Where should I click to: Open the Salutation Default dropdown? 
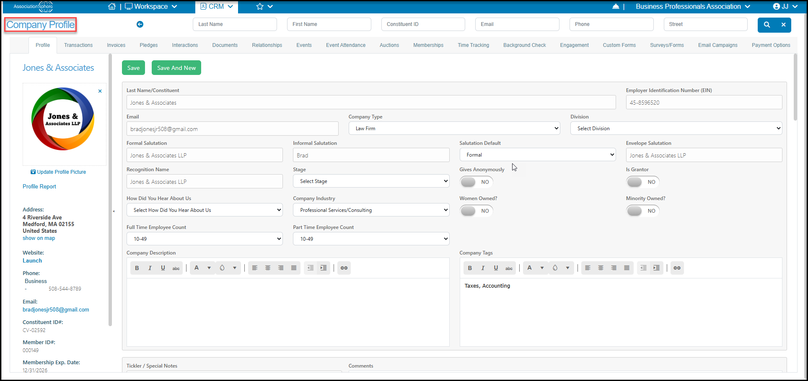[x=538, y=155]
